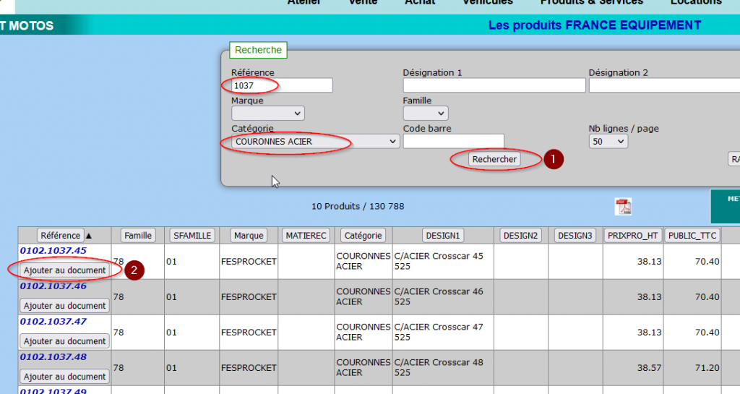Open product link 0102.1037.45
Screen dimensions: 740x394
[x=53, y=251]
